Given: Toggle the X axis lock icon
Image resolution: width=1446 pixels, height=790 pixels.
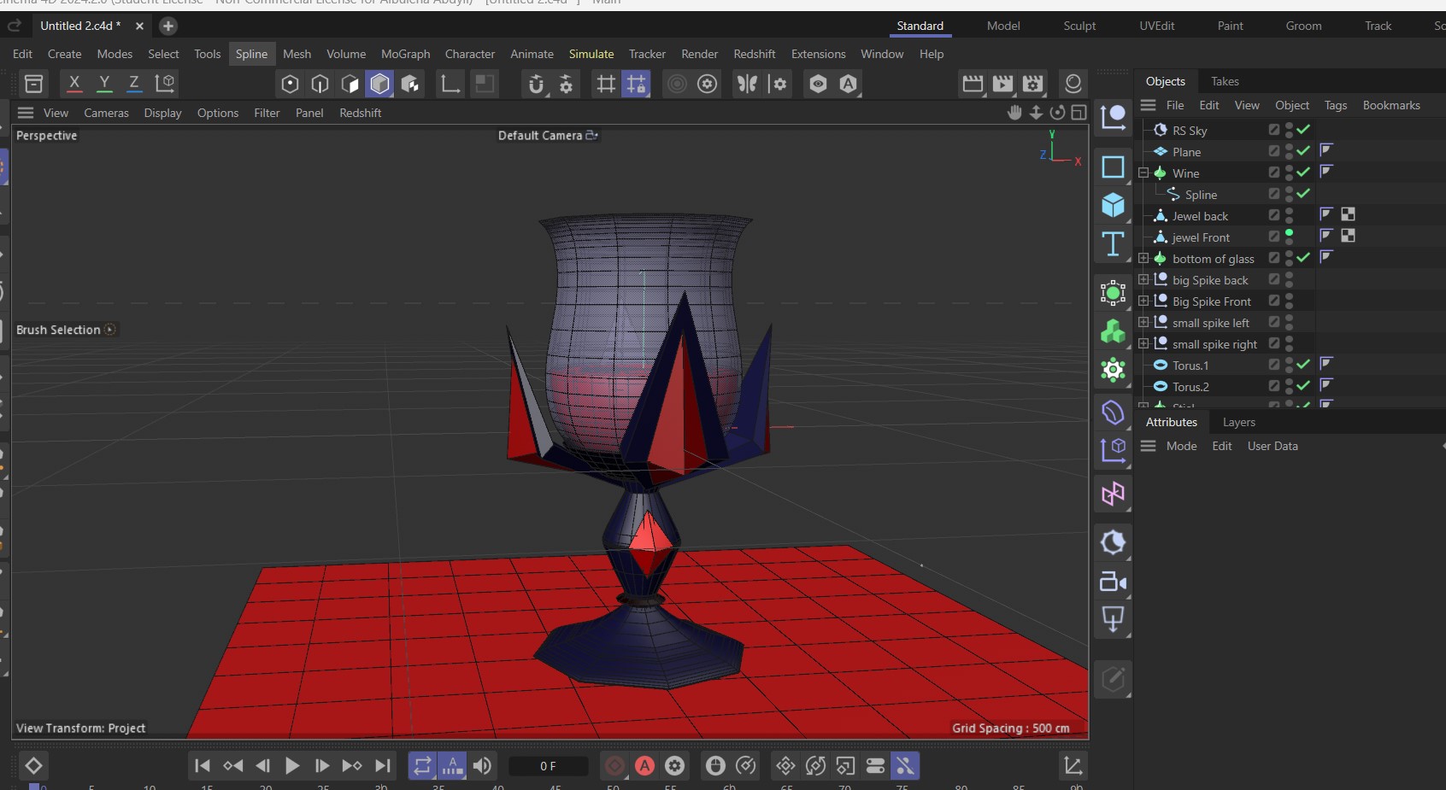Looking at the screenshot, I should tap(74, 83).
